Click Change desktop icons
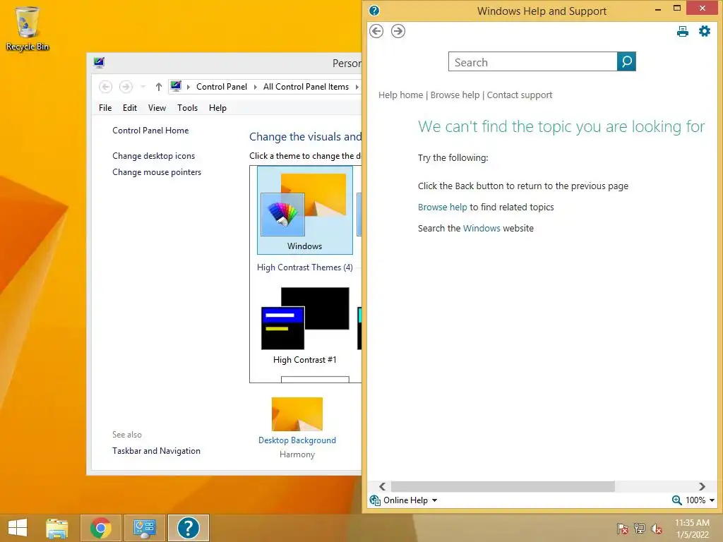This screenshot has height=542, width=723. click(153, 156)
